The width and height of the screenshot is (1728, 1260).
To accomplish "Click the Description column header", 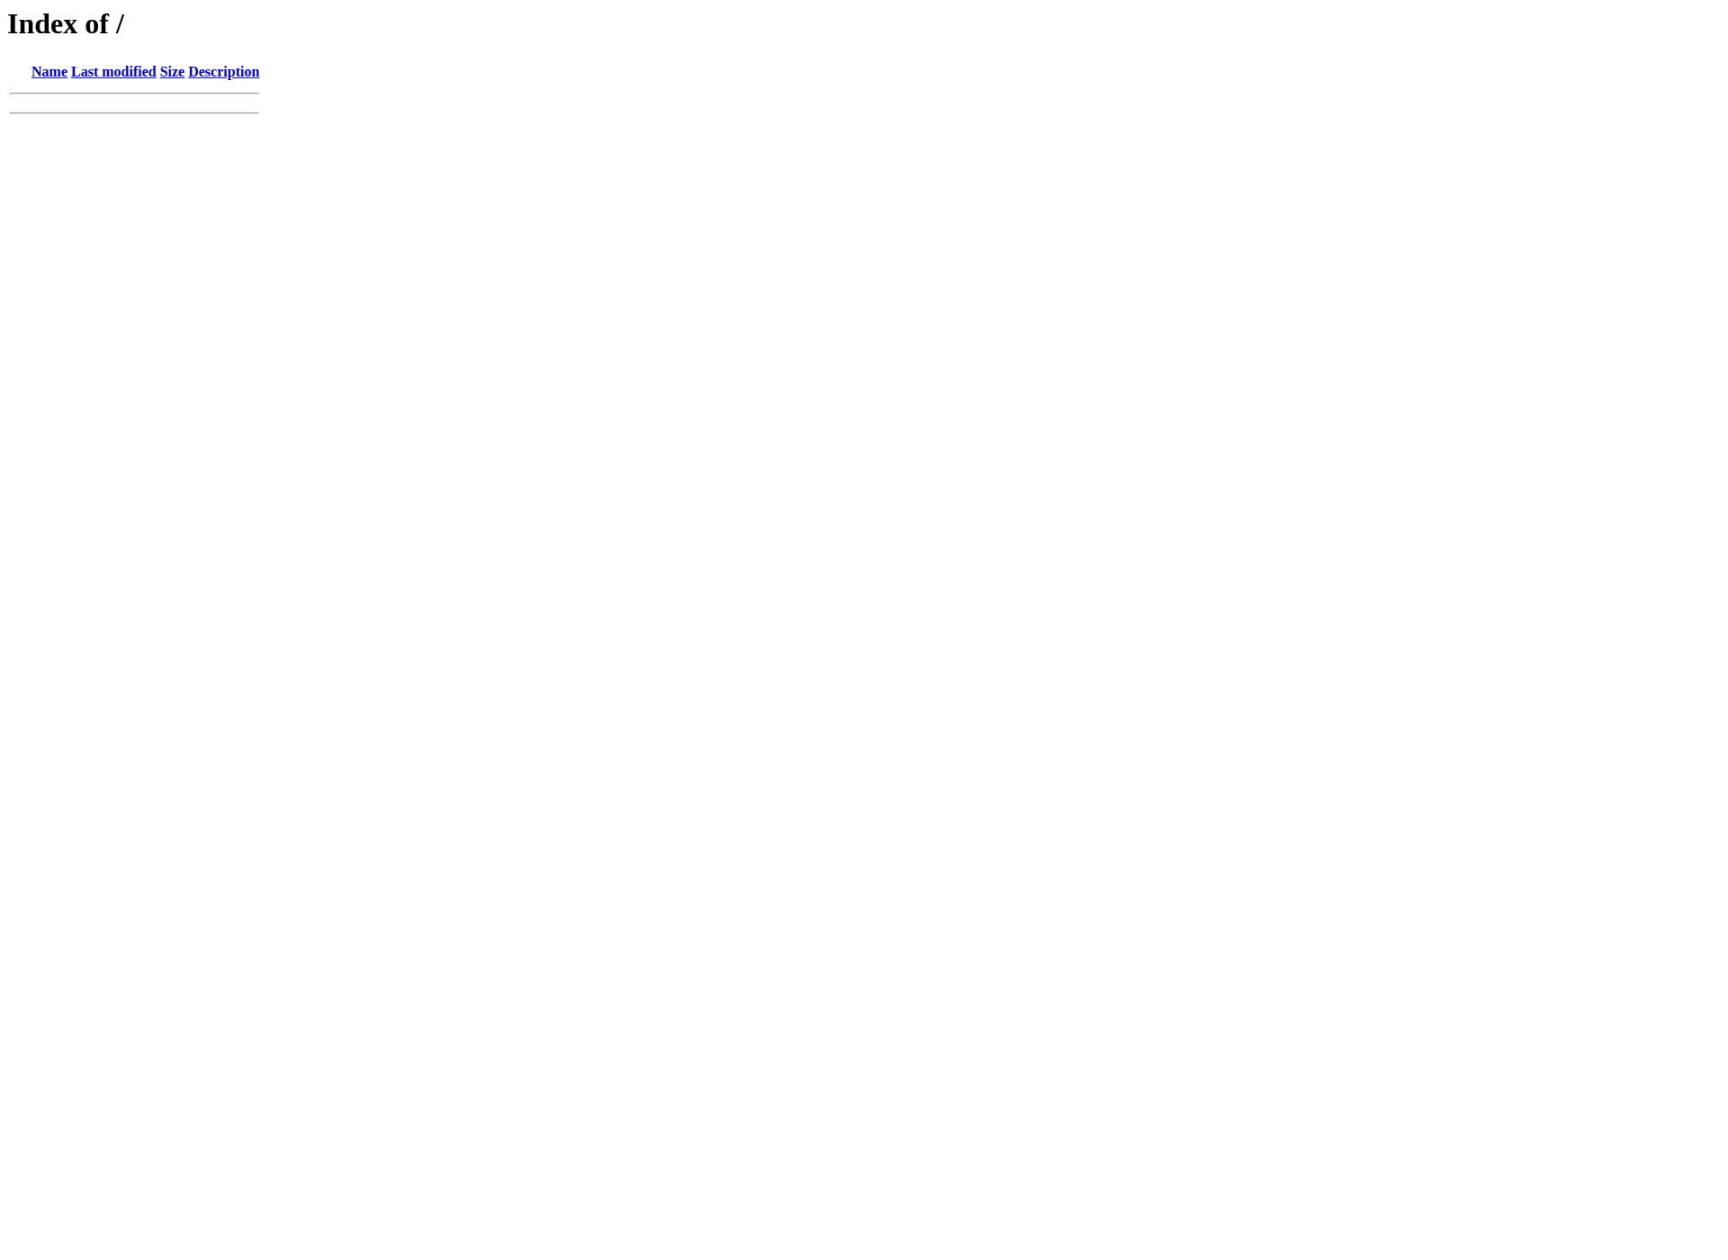I will [224, 71].
